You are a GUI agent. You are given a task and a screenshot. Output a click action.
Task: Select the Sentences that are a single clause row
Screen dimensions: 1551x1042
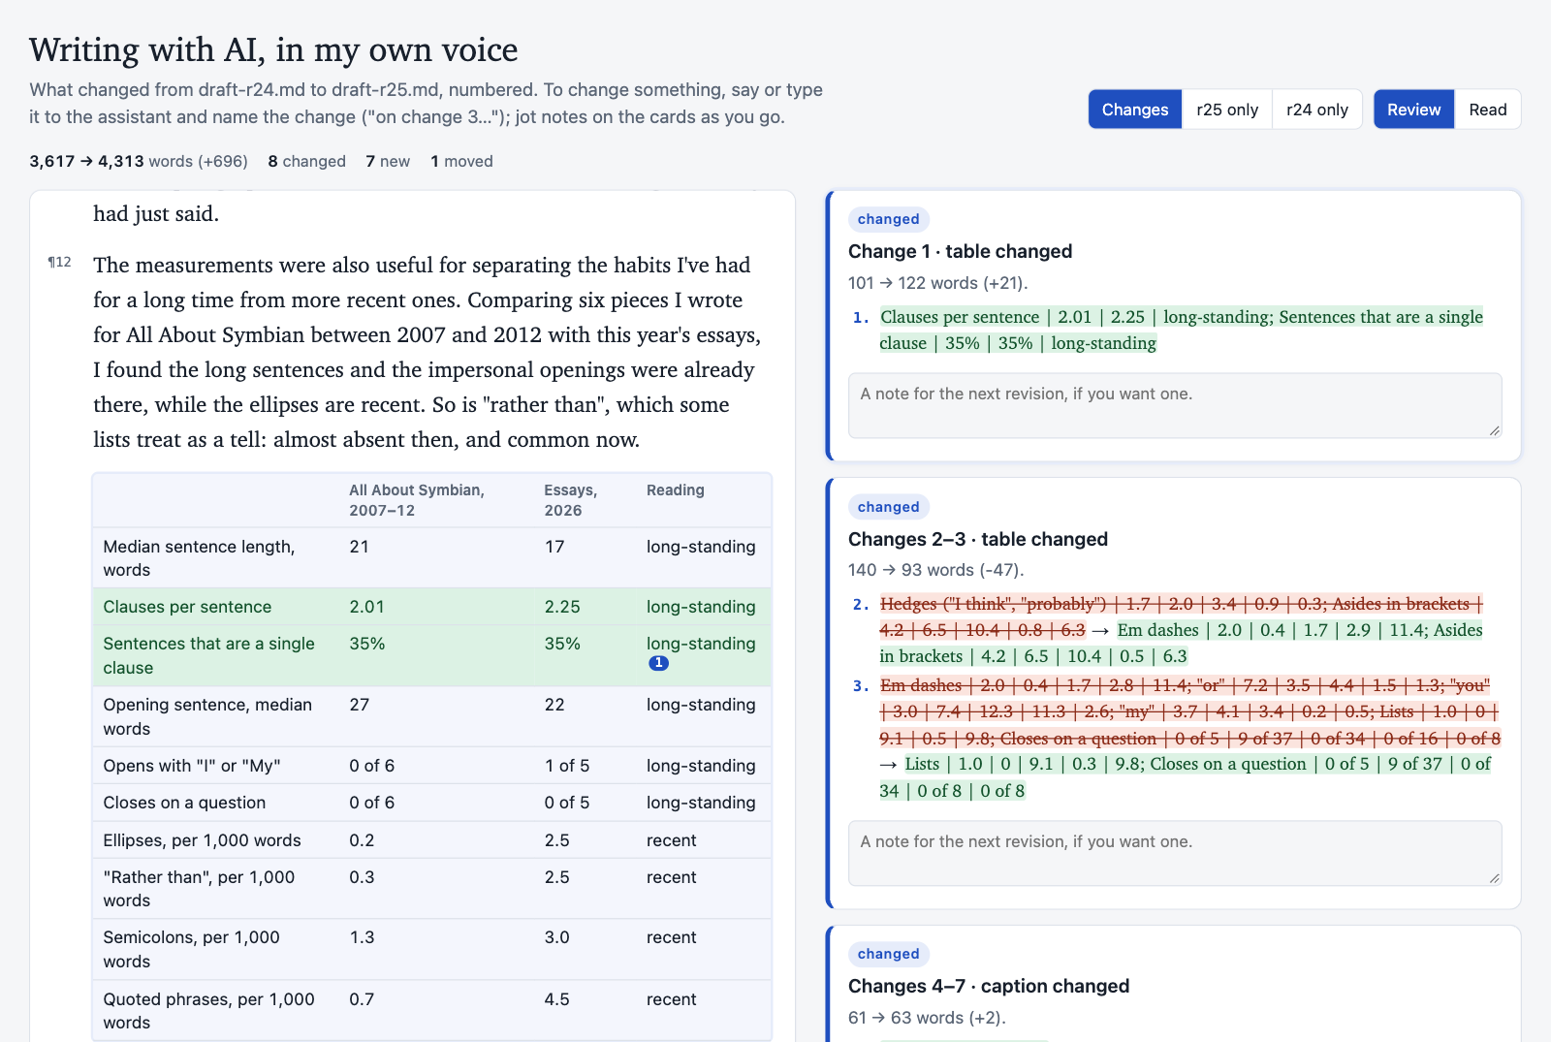432,655
